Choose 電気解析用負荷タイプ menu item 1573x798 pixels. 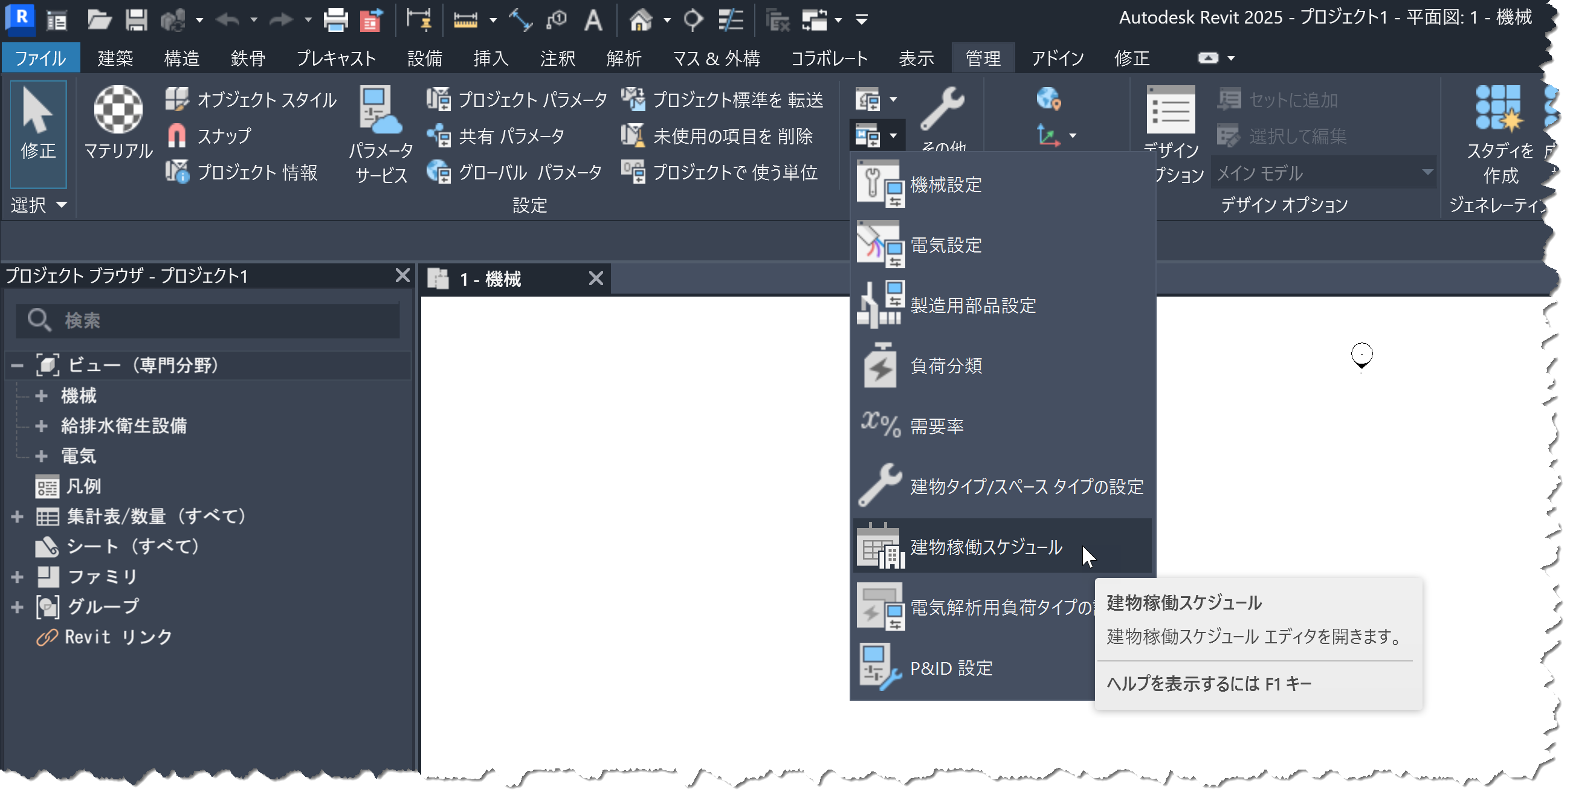tap(974, 608)
